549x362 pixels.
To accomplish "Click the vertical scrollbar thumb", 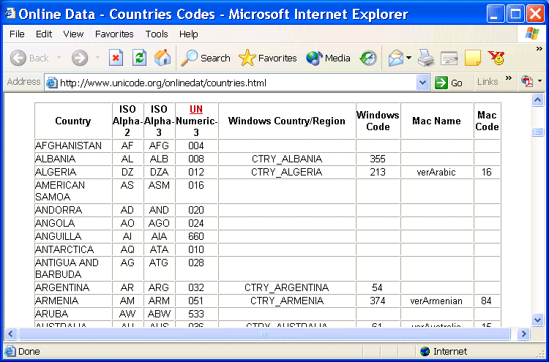I will (537, 132).
